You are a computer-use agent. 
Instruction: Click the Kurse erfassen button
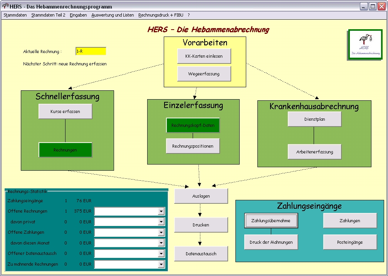(x=65, y=111)
